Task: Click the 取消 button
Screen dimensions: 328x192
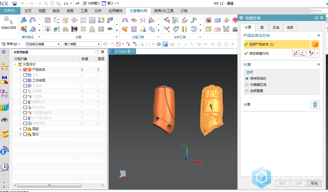Action: (x=314, y=183)
